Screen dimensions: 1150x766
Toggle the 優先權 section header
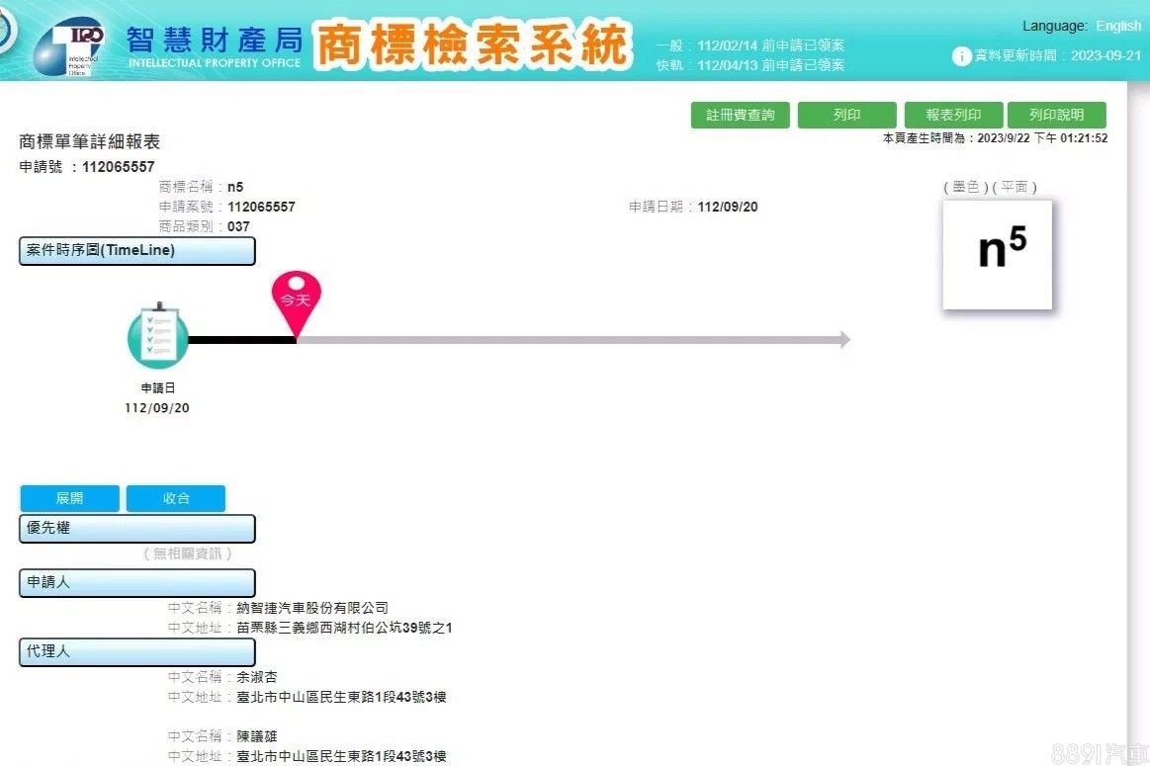click(x=137, y=529)
